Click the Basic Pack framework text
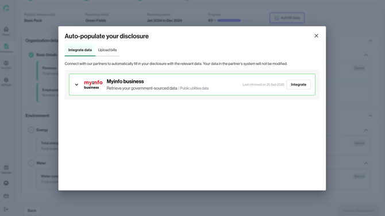The image size is (385, 216). tap(33, 20)
